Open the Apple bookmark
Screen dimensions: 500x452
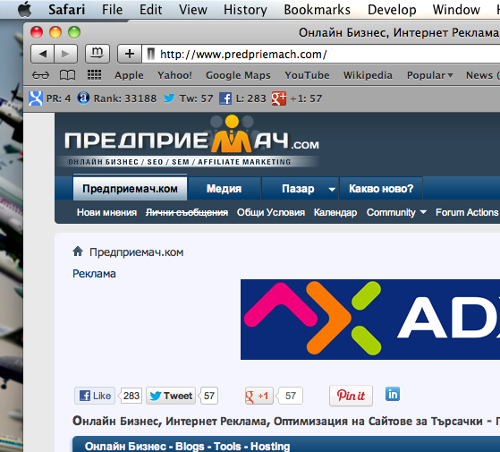(129, 75)
